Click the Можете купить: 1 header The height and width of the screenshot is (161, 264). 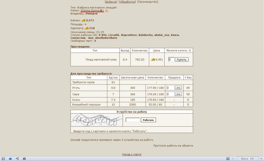point(178,50)
